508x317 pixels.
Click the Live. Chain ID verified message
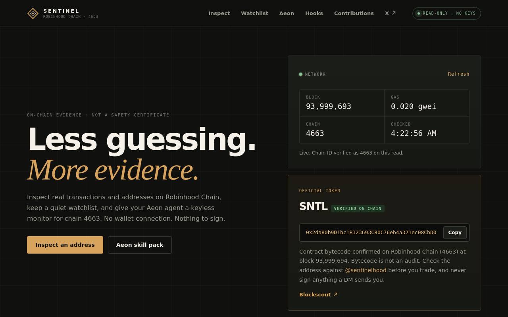(x=351, y=153)
